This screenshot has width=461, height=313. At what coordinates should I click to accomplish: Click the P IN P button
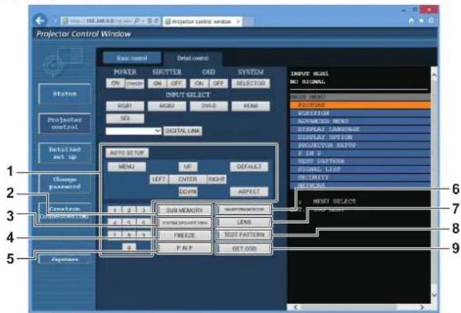pyautogui.click(x=184, y=248)
